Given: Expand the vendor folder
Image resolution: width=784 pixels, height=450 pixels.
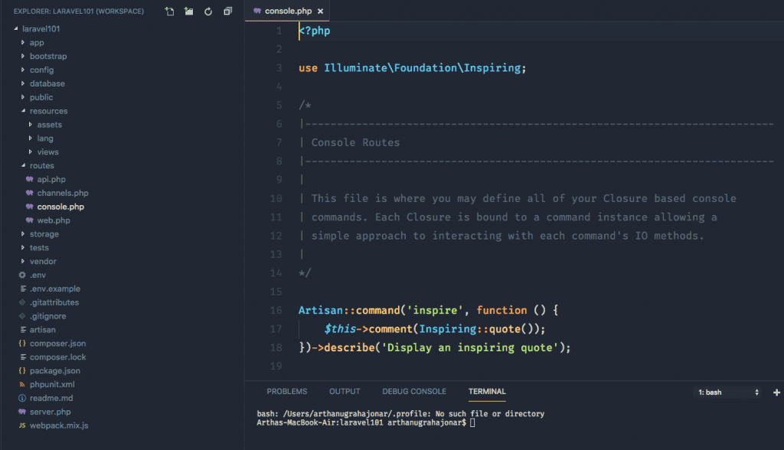Looking at the screenshot, I should [42, 261].
